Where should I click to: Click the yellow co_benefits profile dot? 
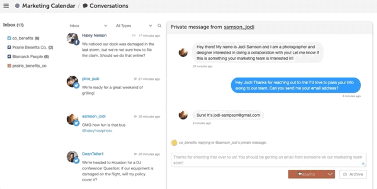pos(174,143)
